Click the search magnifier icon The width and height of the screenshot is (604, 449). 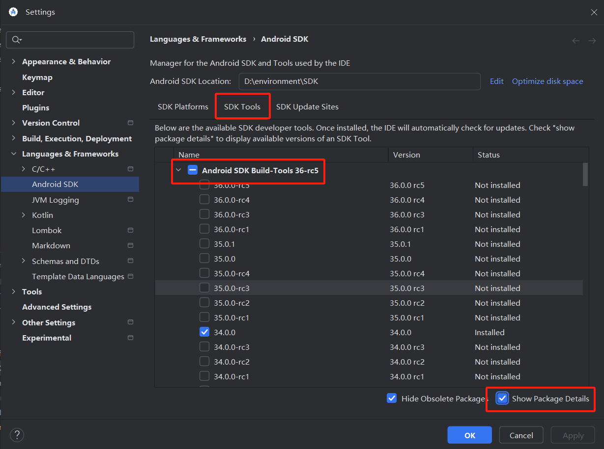[17, 40]
